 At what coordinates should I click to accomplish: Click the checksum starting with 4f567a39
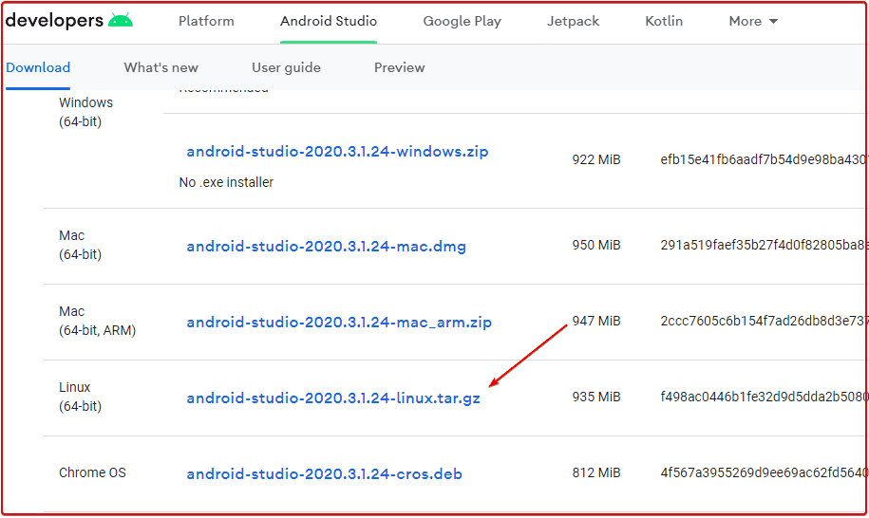click(x=763, y=472)
